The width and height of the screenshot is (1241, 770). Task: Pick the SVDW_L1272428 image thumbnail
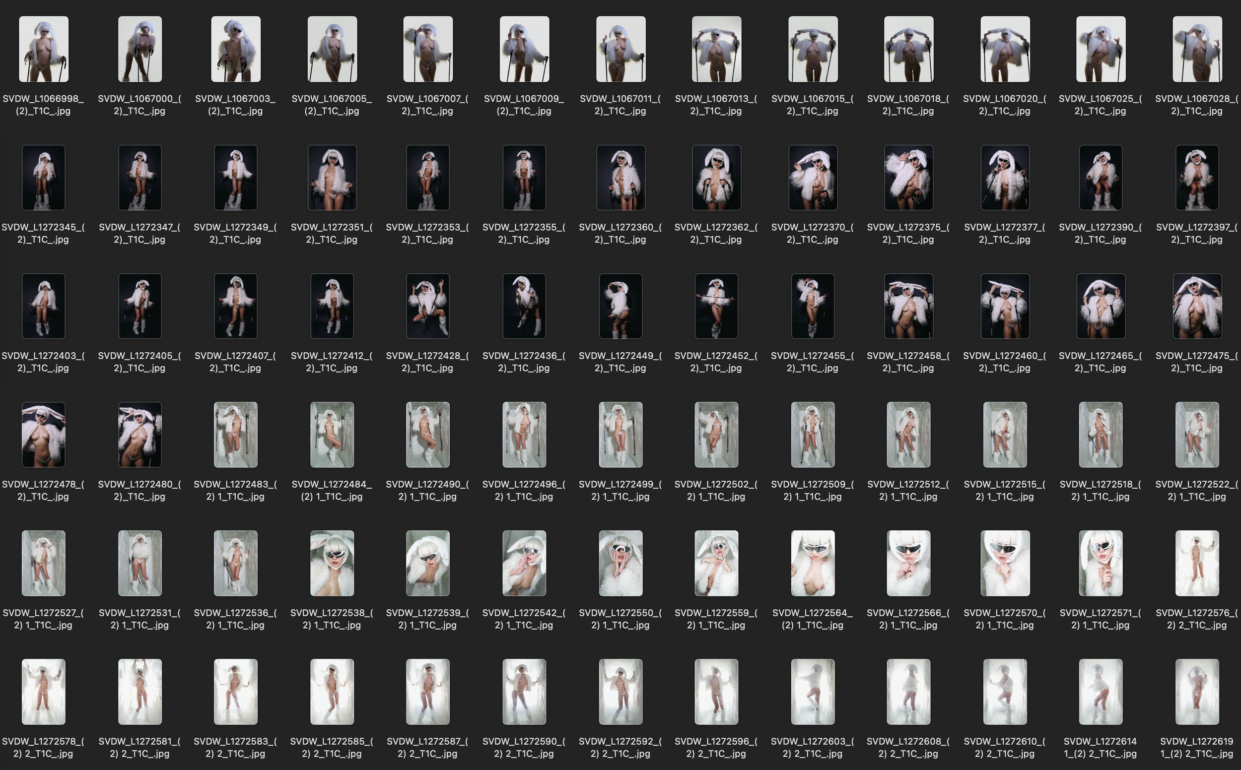(x=427, y=306)
